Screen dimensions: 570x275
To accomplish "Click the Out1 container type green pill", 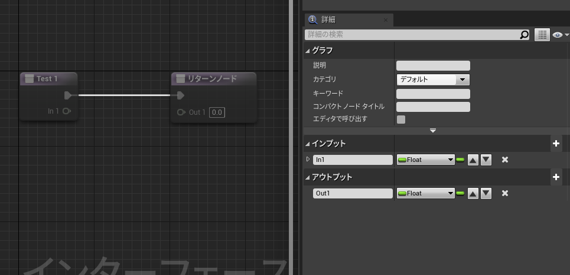I will click(x=460, y=194).
